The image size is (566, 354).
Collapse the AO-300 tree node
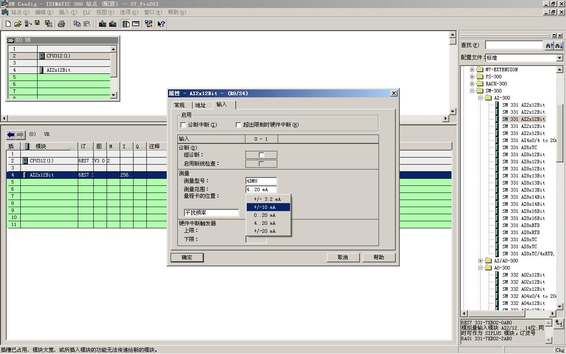click(480, 268)
